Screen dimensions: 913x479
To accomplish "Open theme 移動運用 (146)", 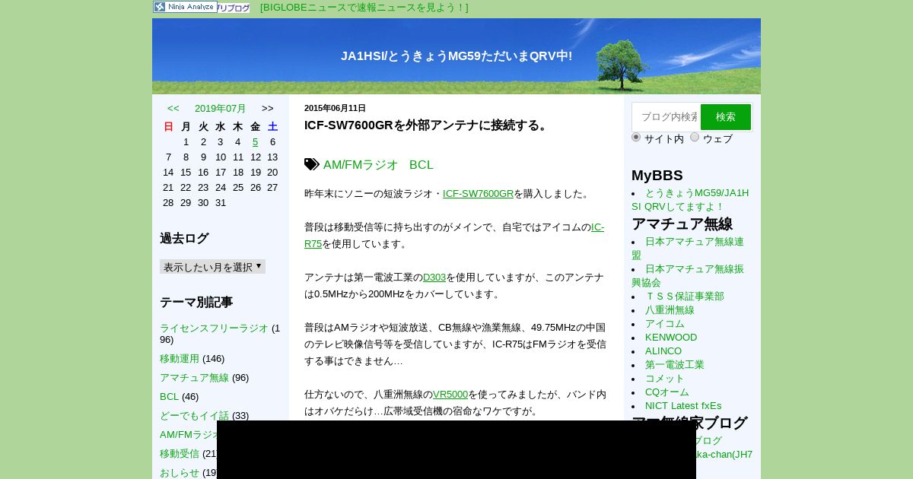I will click(x=180, y=358).
